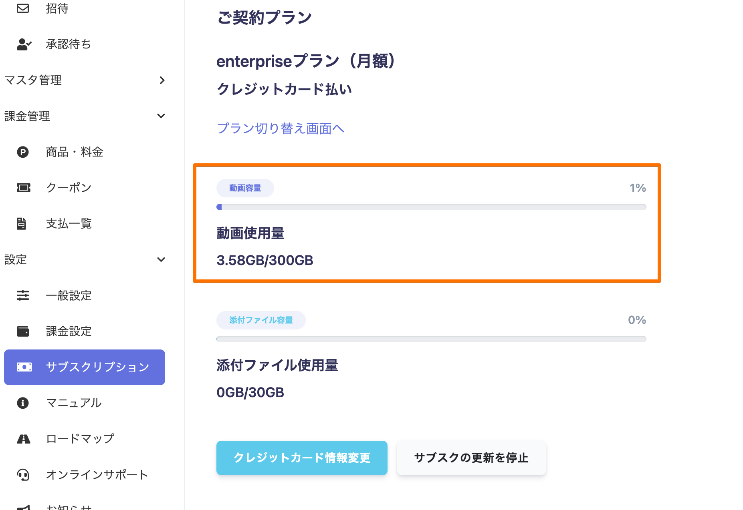Collapse the 設定 section chevron
This screenshot has height=510, width=743.
[x=161, y=259]
